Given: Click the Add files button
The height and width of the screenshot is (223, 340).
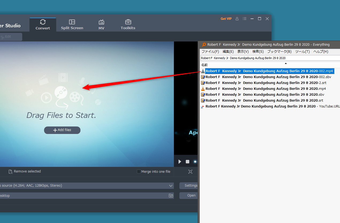Looking at the screenshot, I should [x=62, y=130].
